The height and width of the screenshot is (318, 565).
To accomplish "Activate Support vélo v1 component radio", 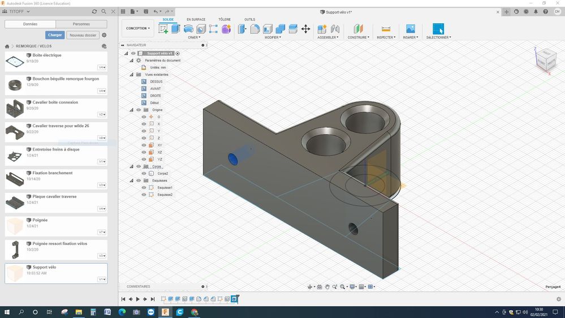I will pyautogui.click(x=178, y=53).
